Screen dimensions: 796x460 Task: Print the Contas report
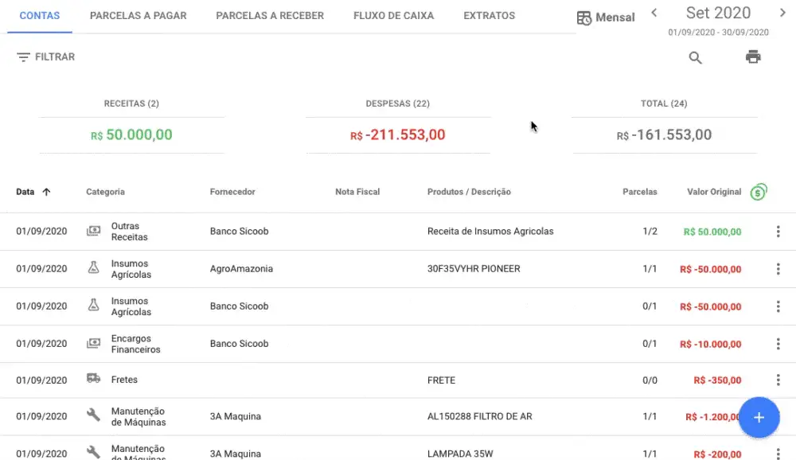[752, 57]
